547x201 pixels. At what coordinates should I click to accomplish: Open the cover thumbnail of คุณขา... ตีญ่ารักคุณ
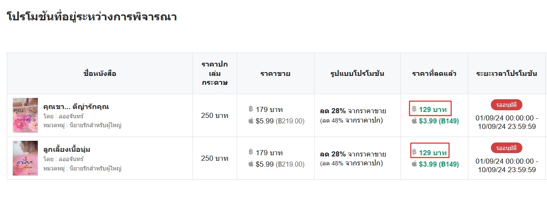(25, 115)
